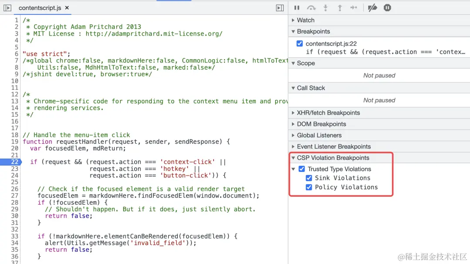Toggle pause on exceptions
Screen dimensions: 470x264
click(387, 8)
